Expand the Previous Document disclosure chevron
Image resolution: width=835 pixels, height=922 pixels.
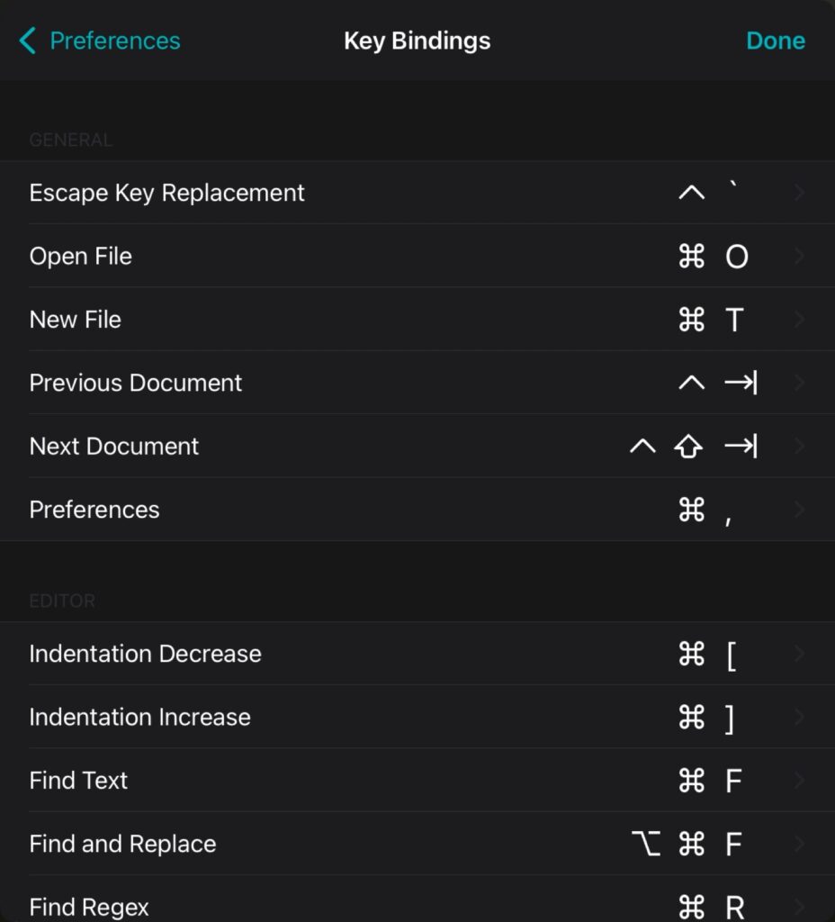pyautogui.click(x=799, y=383)
